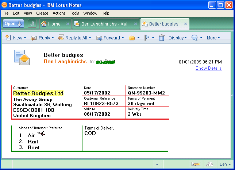
Task: Expand the Reply dropdown
Action: point(43,38)
